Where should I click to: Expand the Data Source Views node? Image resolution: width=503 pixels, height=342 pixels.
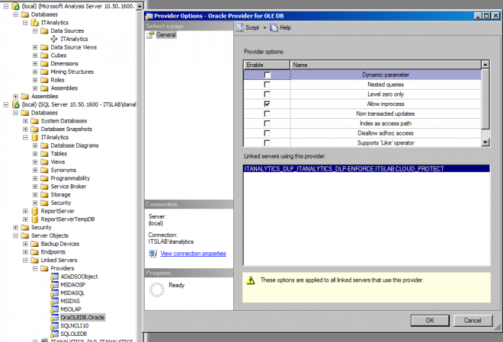tap(35, 47)
